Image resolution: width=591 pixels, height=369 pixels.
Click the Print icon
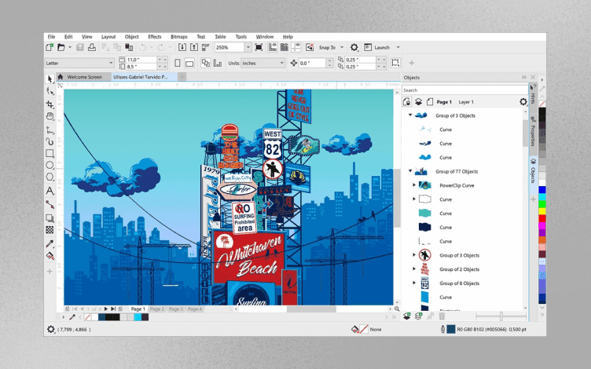(92, 47)
